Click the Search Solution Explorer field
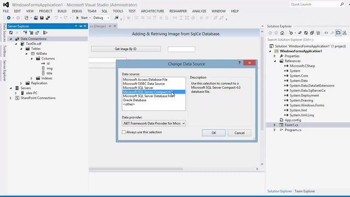This screenshot has height=197, width=350. click(308, 39)
